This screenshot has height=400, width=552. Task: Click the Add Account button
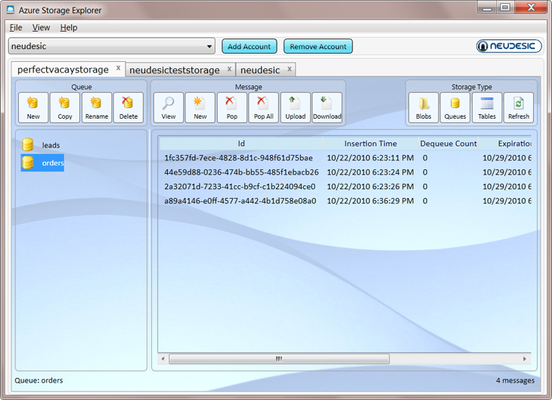[250, 46]
